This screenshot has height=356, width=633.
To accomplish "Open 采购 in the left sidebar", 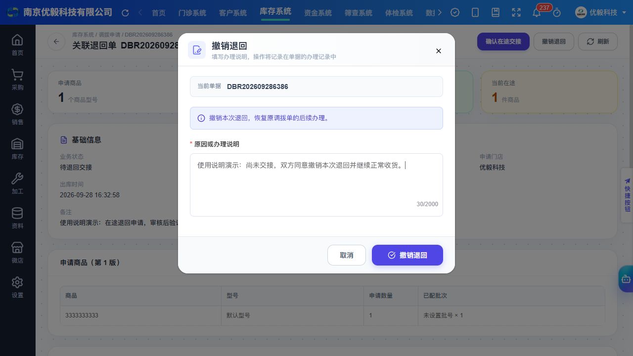I will (x=17, y=80).
